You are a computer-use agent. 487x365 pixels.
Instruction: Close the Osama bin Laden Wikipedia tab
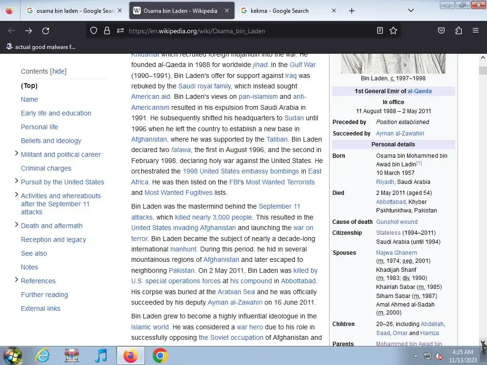pyautogui.click(x=227, y=10)
